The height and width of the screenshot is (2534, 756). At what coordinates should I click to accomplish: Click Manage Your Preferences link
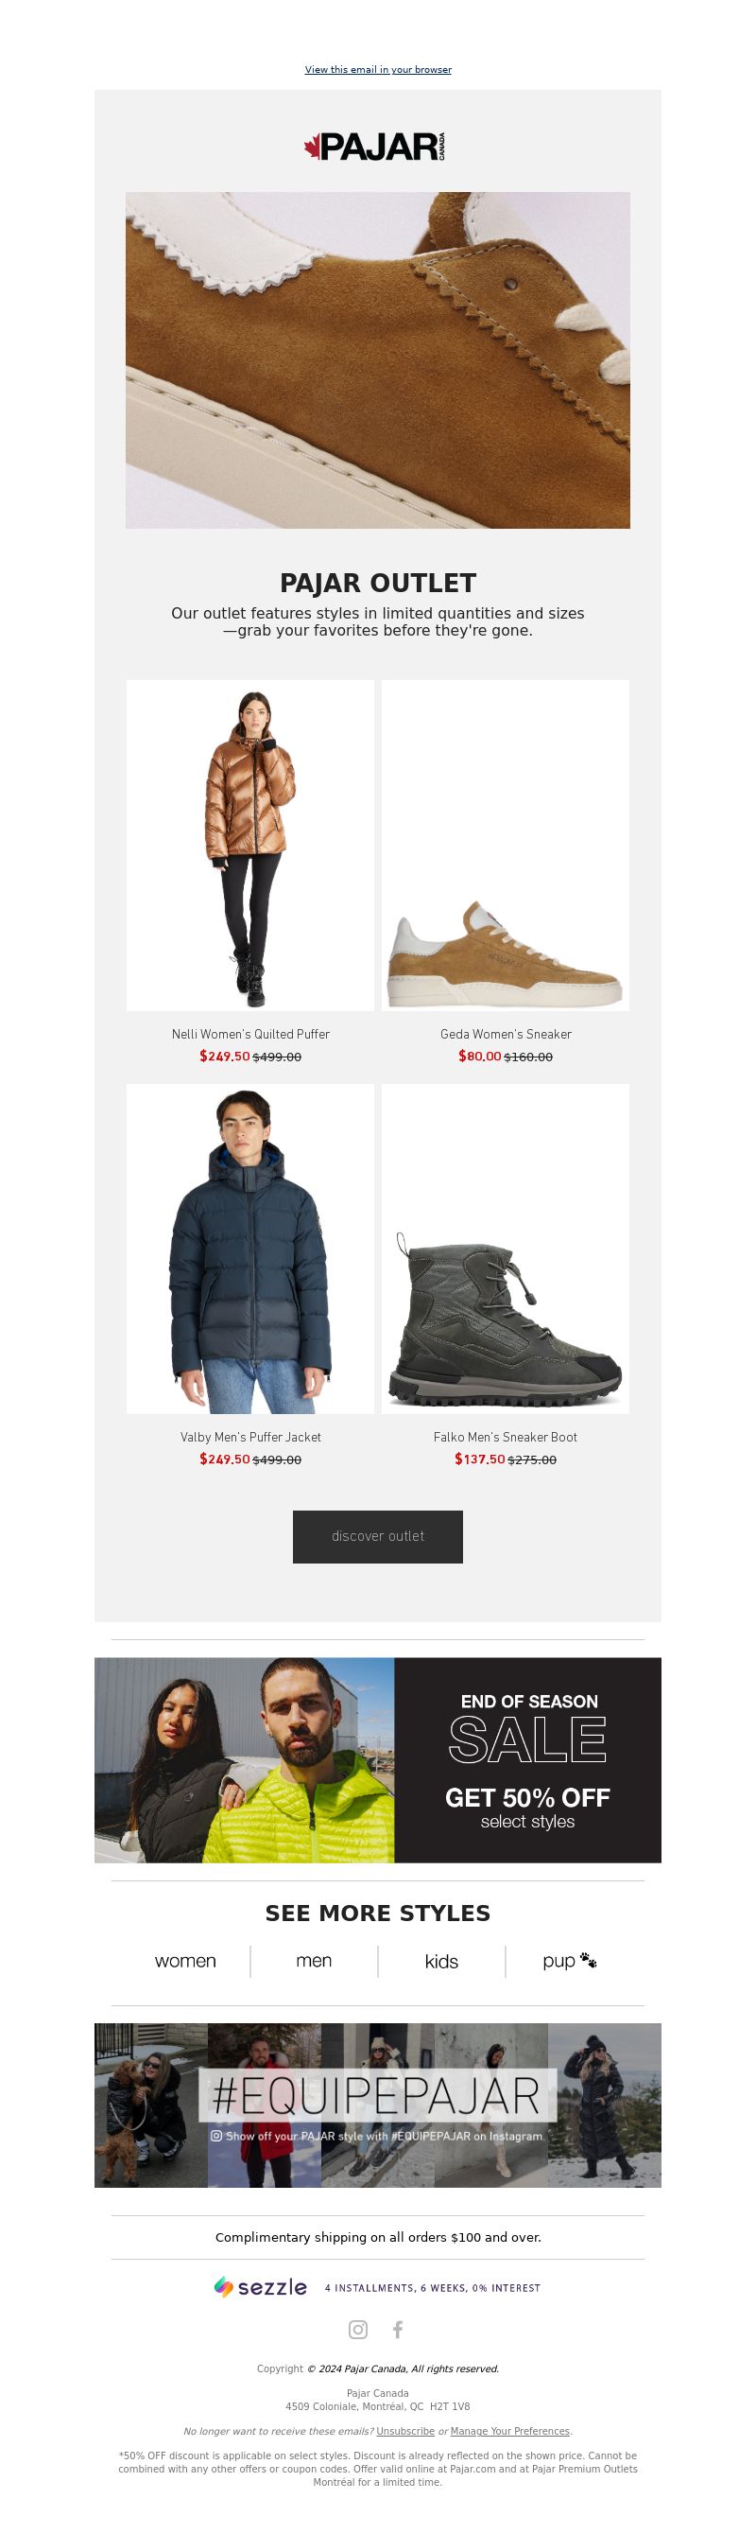510,2431
